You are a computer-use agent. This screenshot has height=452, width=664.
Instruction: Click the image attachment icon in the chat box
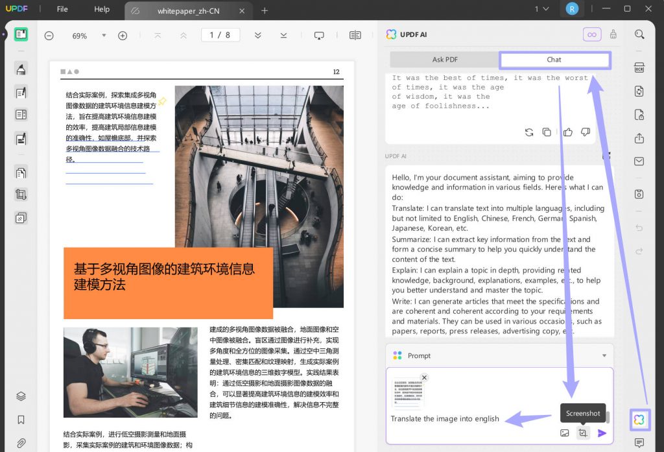565,433
